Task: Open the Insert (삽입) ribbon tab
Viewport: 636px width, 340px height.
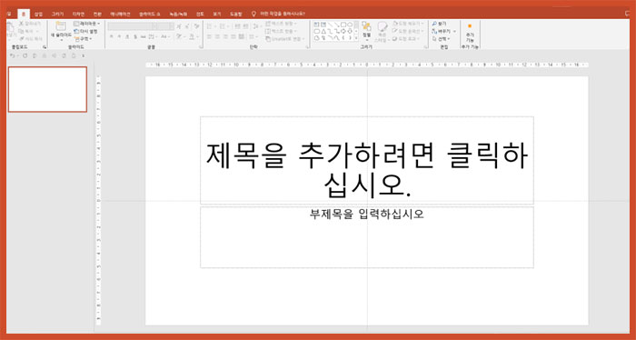Action: (x=38, y=15)
